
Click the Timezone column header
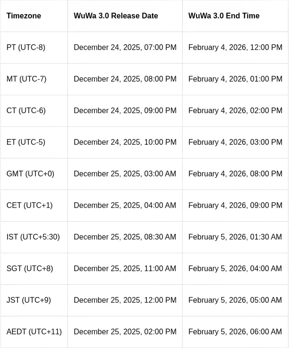tap(24, 16)
